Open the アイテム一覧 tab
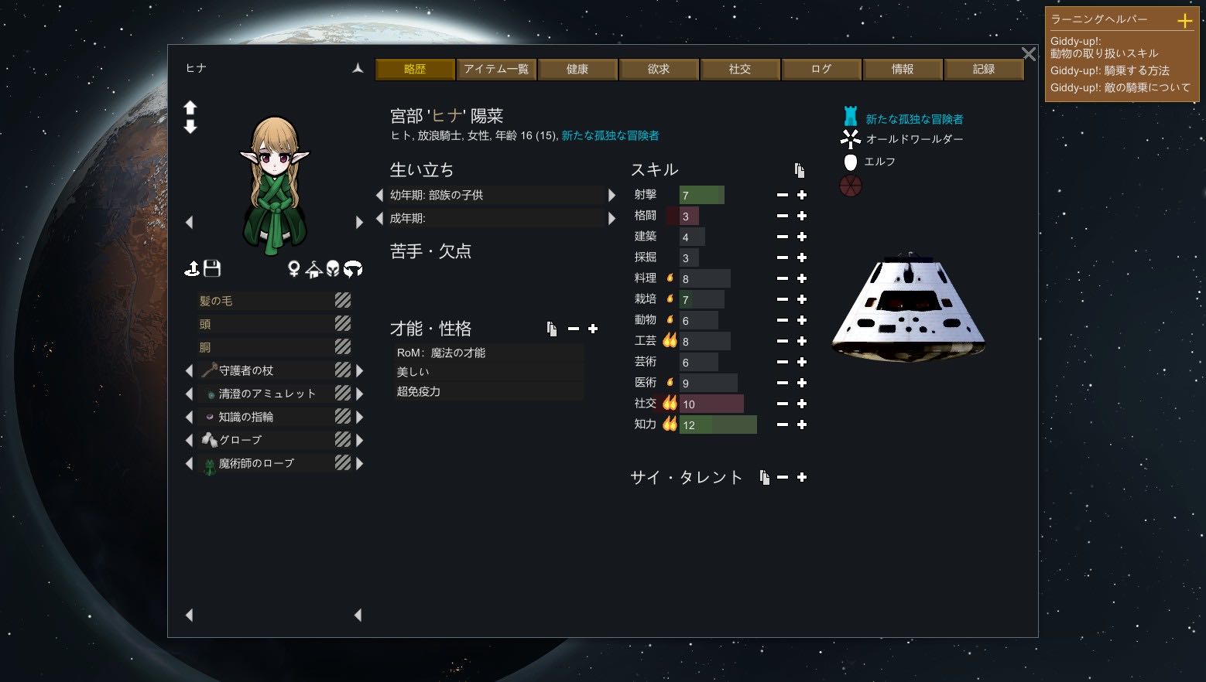 pos(496,69)
